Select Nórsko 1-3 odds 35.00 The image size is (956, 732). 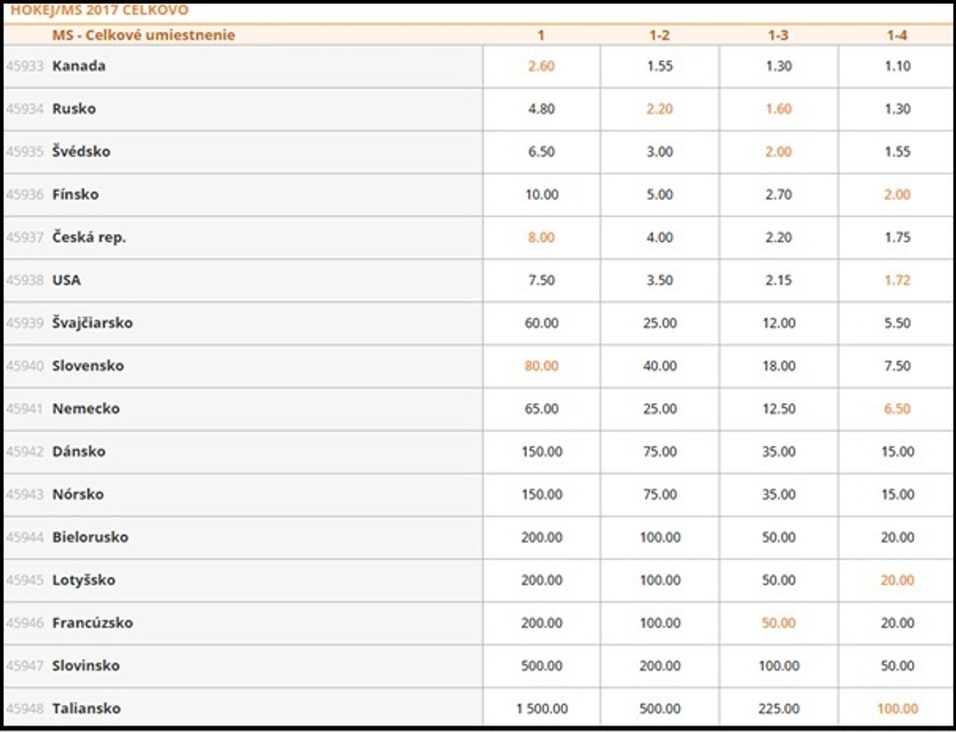tap(778, 495)
